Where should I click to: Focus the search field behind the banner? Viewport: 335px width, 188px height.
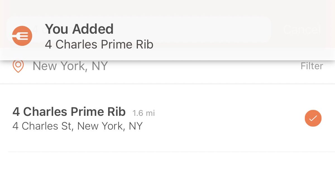(x=138, y=30)
